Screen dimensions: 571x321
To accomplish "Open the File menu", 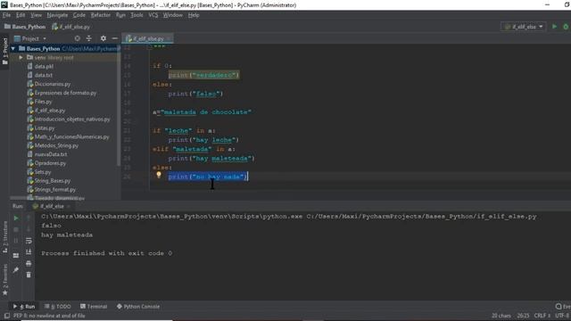I will pos(6,15).
